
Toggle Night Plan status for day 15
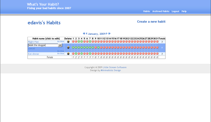point(112,42)
